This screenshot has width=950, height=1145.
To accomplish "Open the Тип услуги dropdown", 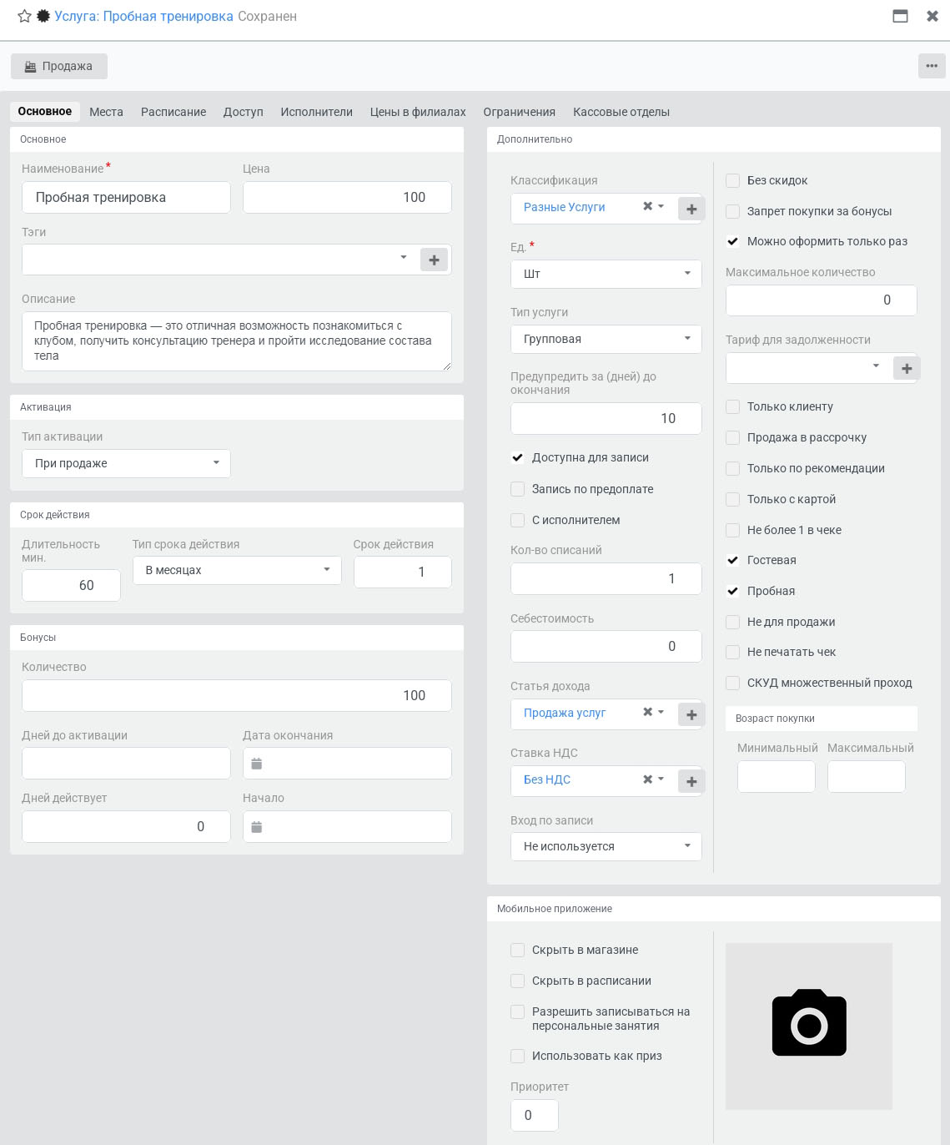I will (x=606, y=339).
